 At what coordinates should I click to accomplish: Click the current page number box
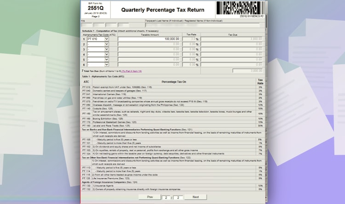pos(167,197)
